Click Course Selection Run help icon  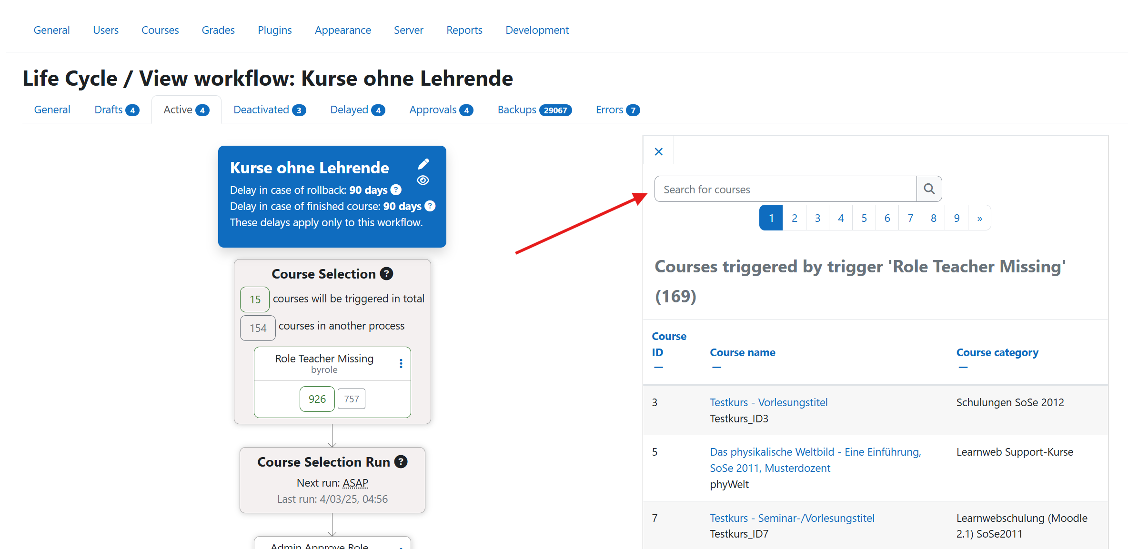tap(401, 462)
